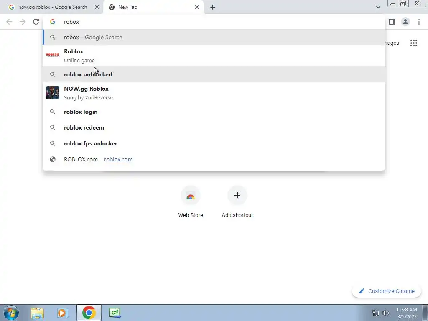The width and height of the screenshot is (428, 321).
Task: Click the magnifier icon beside robox - Google Search
Action: point(53,37)
